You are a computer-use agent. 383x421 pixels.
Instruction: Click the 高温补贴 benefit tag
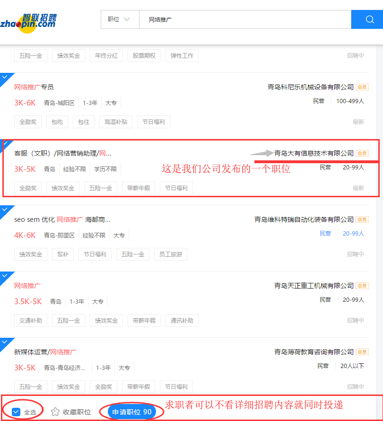tap(116, 122)
